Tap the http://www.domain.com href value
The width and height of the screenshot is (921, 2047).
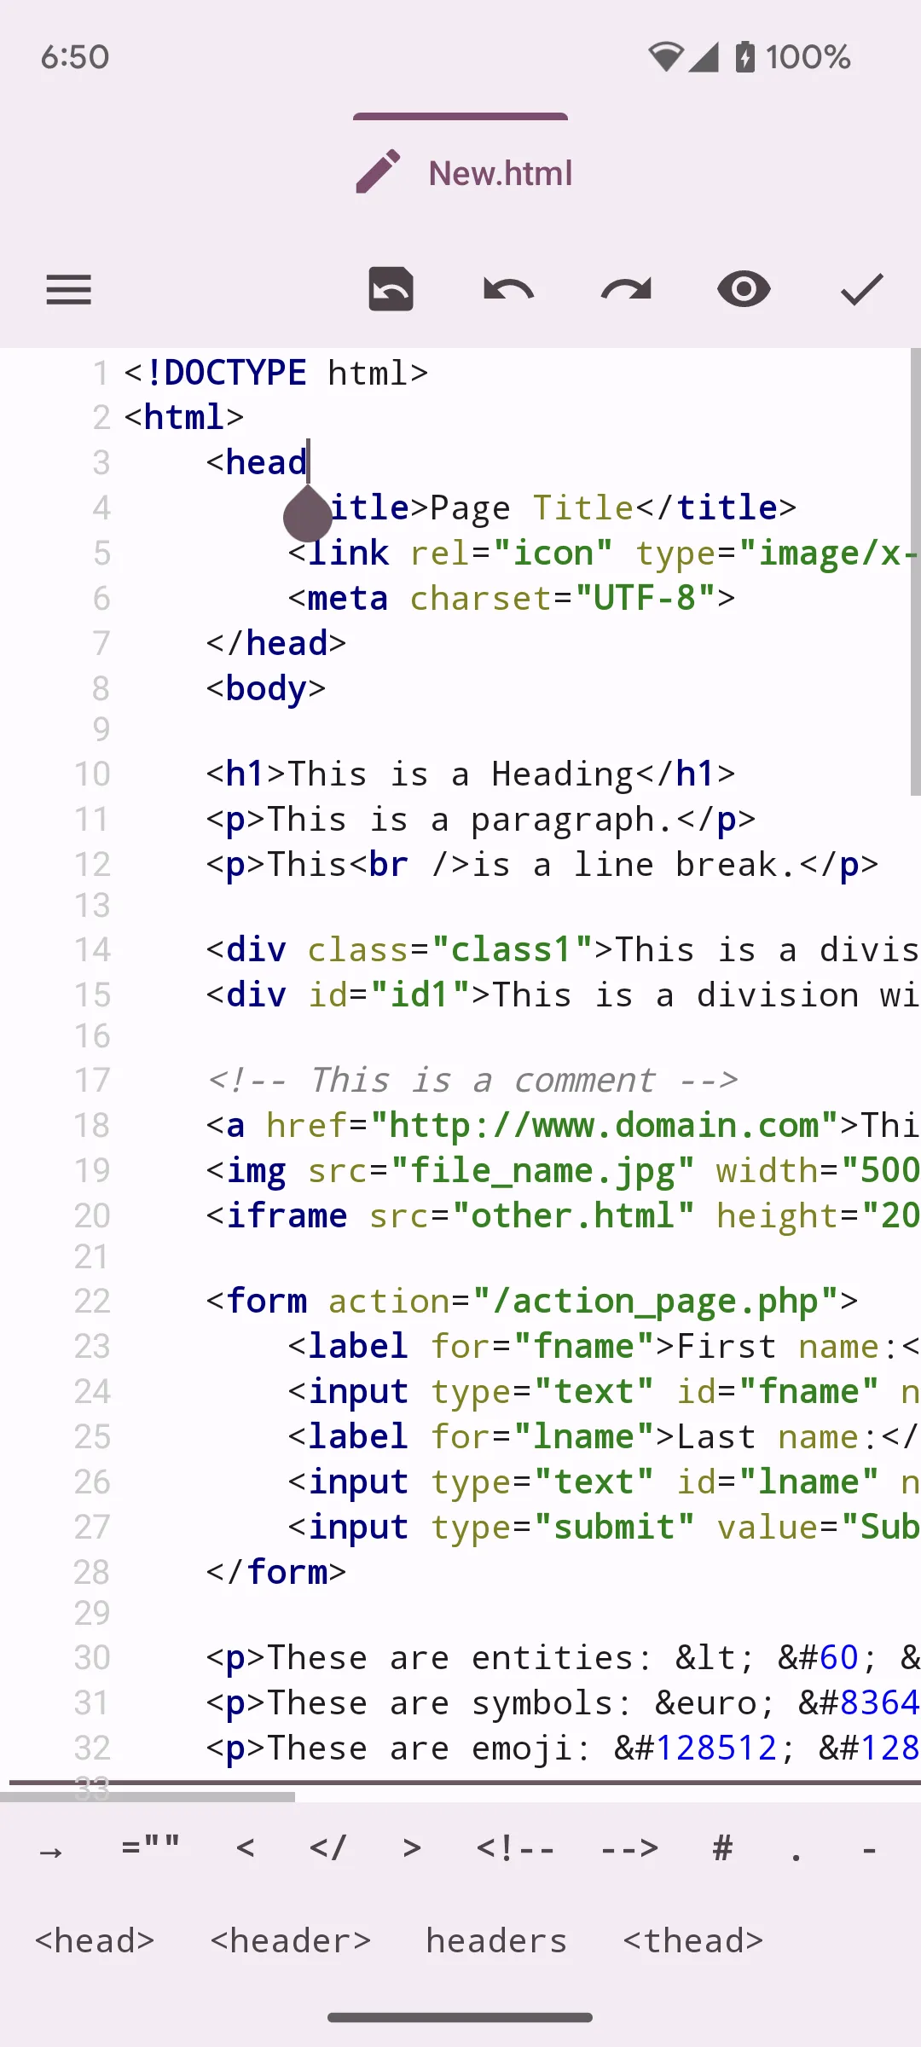(x=605, y=1126)
